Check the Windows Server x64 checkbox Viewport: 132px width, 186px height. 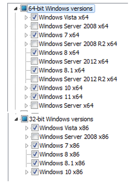coord(34,105)
